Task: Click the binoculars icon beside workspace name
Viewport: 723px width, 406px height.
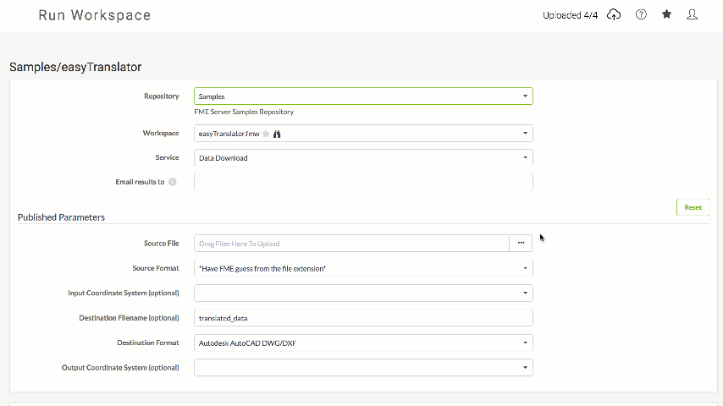Action: [x=277, y=134]
